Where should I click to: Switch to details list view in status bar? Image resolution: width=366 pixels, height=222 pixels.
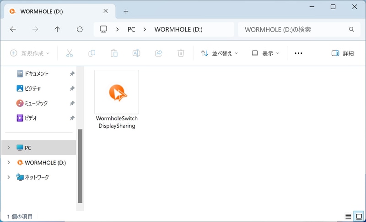pos(348,217)
